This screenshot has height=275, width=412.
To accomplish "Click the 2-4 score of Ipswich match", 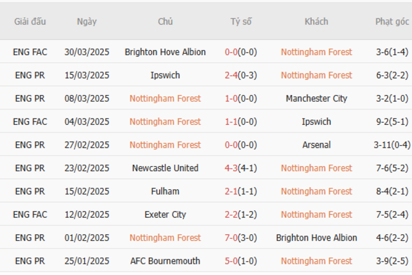I will pos(231,75).
